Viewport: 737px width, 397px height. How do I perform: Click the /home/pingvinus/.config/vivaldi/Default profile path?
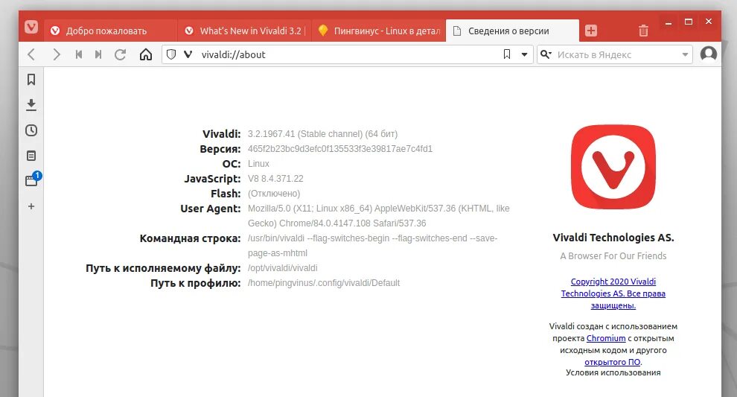324,283
